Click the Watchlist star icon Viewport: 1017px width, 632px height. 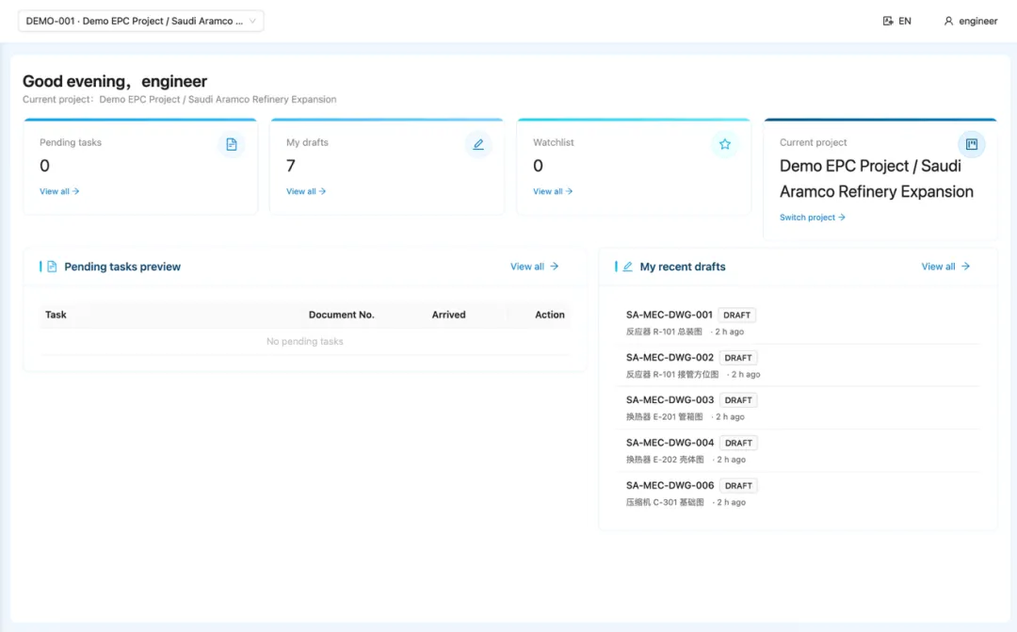pos(724,144)
